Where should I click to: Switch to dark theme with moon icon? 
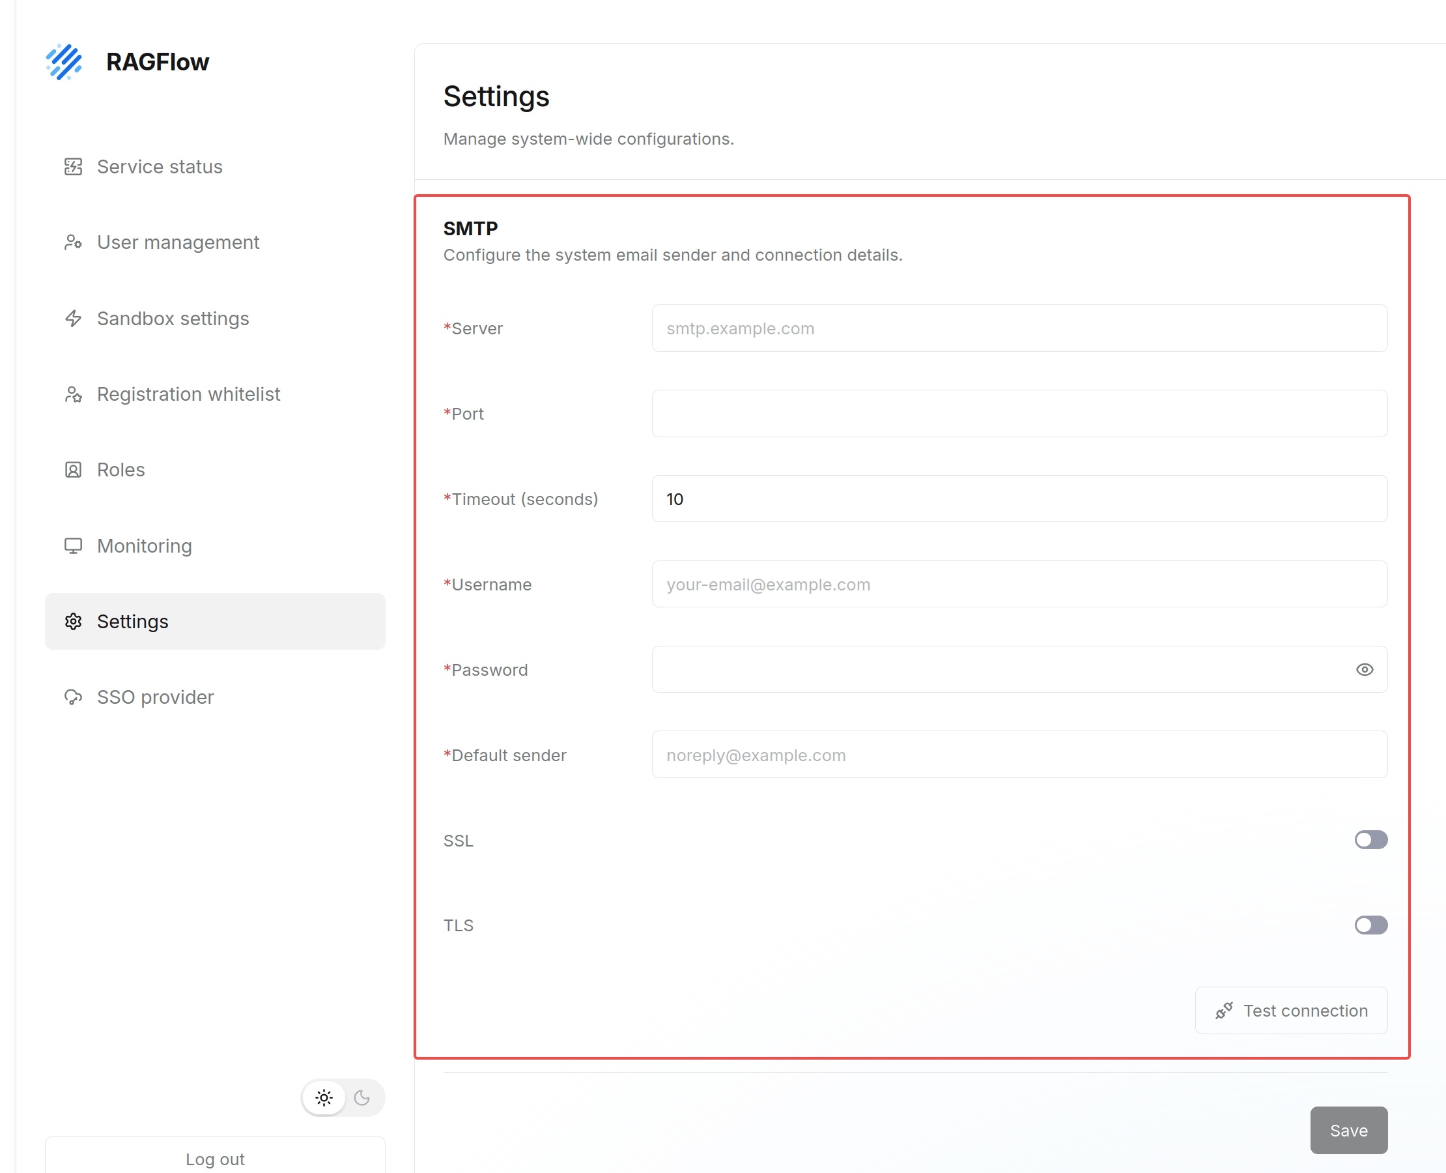[x=362, y=1098]
